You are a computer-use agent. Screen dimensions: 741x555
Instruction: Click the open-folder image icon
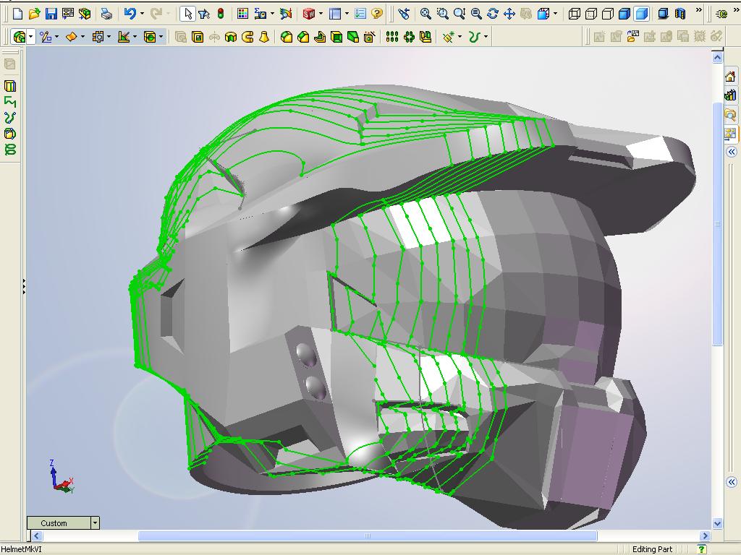point(632,36)
